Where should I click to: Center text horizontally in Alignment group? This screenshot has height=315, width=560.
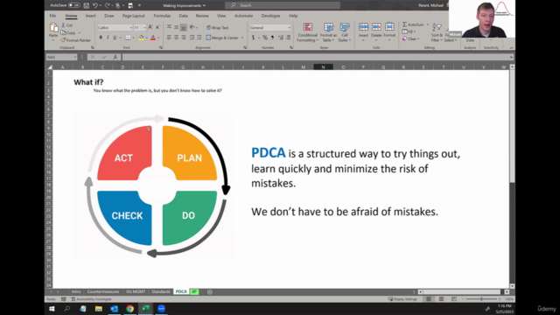point(177,38)
